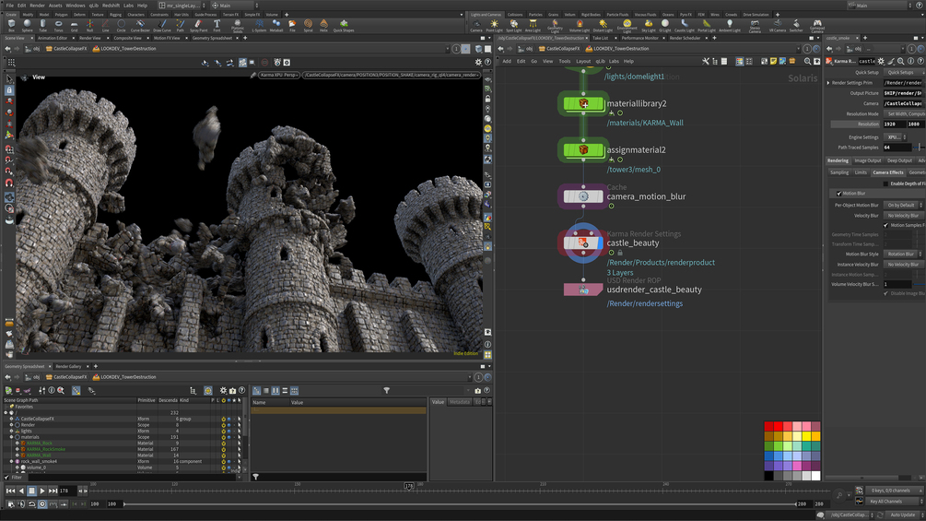Expand the materials tree item
The height and width of the screenshot is (521, 926).
[12, 437]
